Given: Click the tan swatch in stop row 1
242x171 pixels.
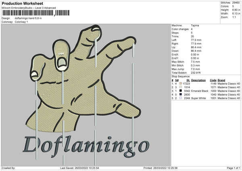Looking at the screenshot, I should pyautogui.click(x=181, y=83).
